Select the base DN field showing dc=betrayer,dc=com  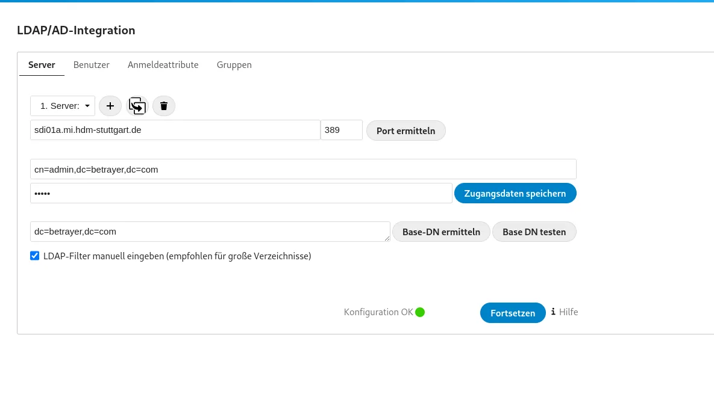point(210,232)
